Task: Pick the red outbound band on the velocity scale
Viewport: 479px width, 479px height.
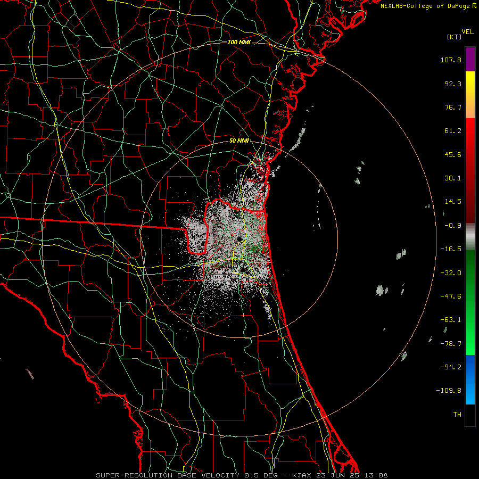Action: [470, 170]
